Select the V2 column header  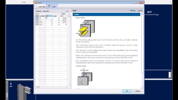pos(49,16)
